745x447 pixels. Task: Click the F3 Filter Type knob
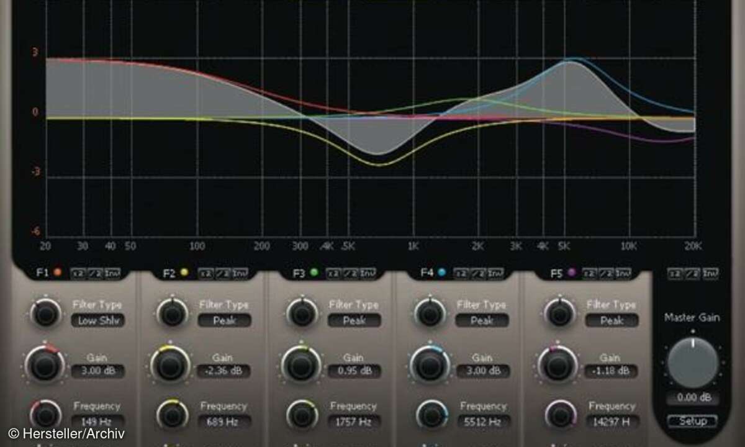point(302,313)
